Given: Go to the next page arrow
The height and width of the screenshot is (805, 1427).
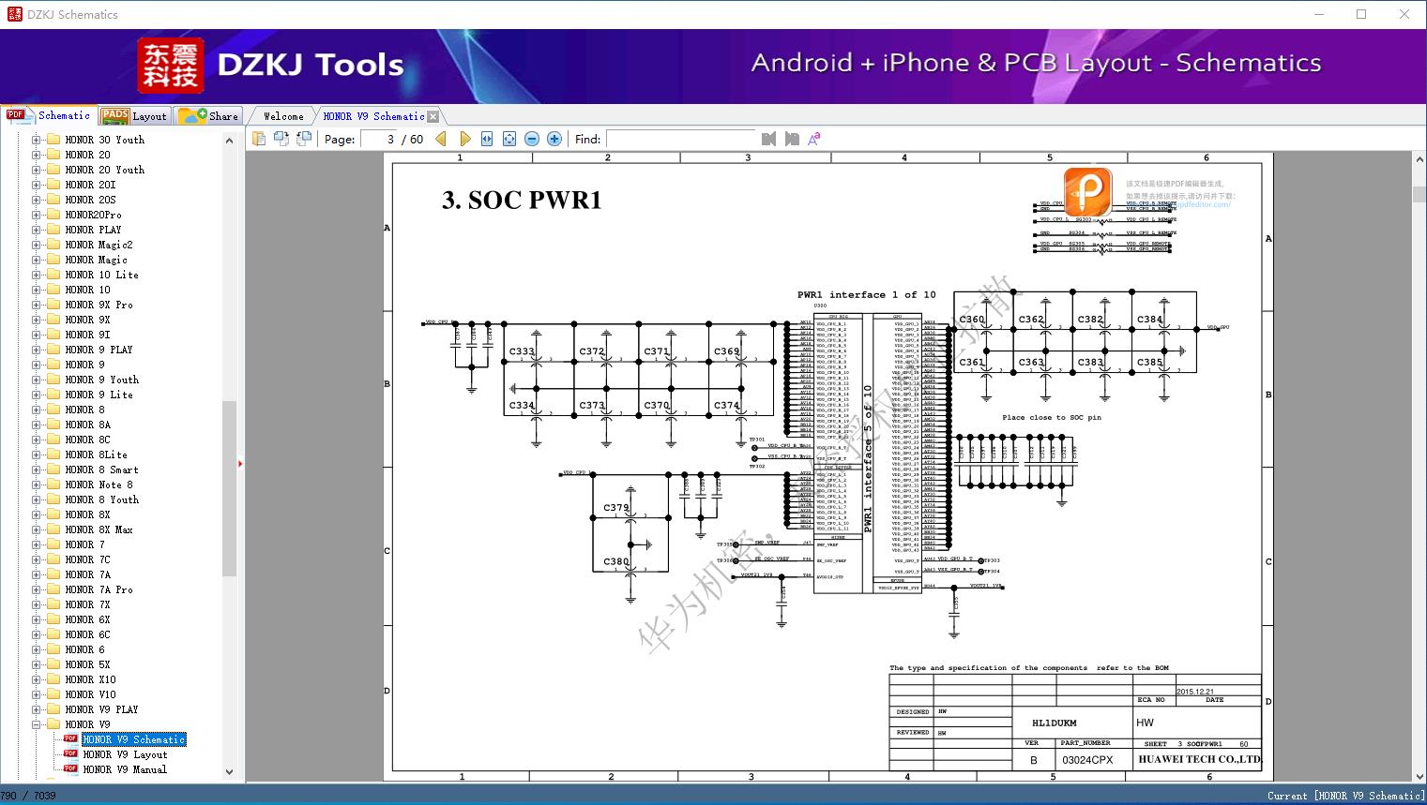Looking at the screenshot, I should [x=464, y=139].
